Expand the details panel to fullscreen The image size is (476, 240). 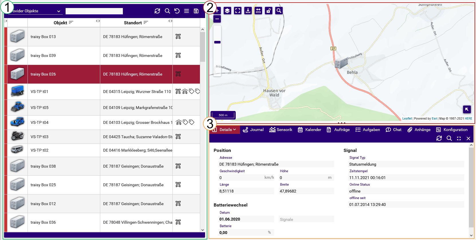tap(459, 138)
